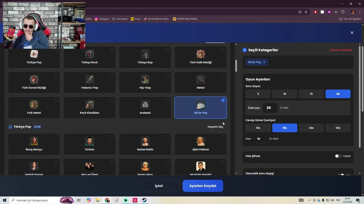
Task: Edit the Özel sayı number field
Action: tap(270, 108)
